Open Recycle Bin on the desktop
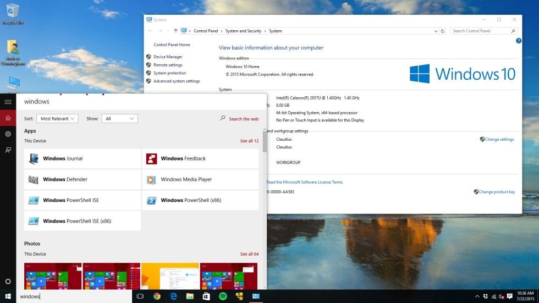 13,14
